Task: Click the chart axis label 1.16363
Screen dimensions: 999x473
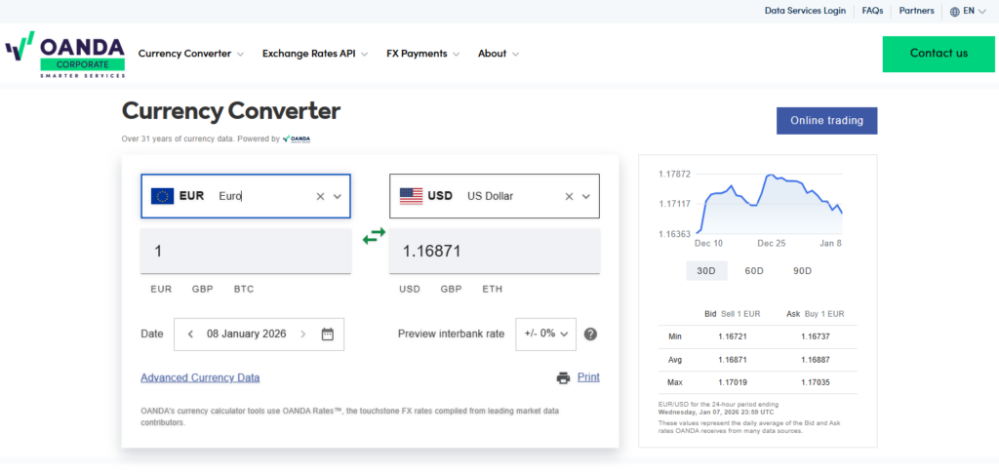Action: click(x=674, y=234)
